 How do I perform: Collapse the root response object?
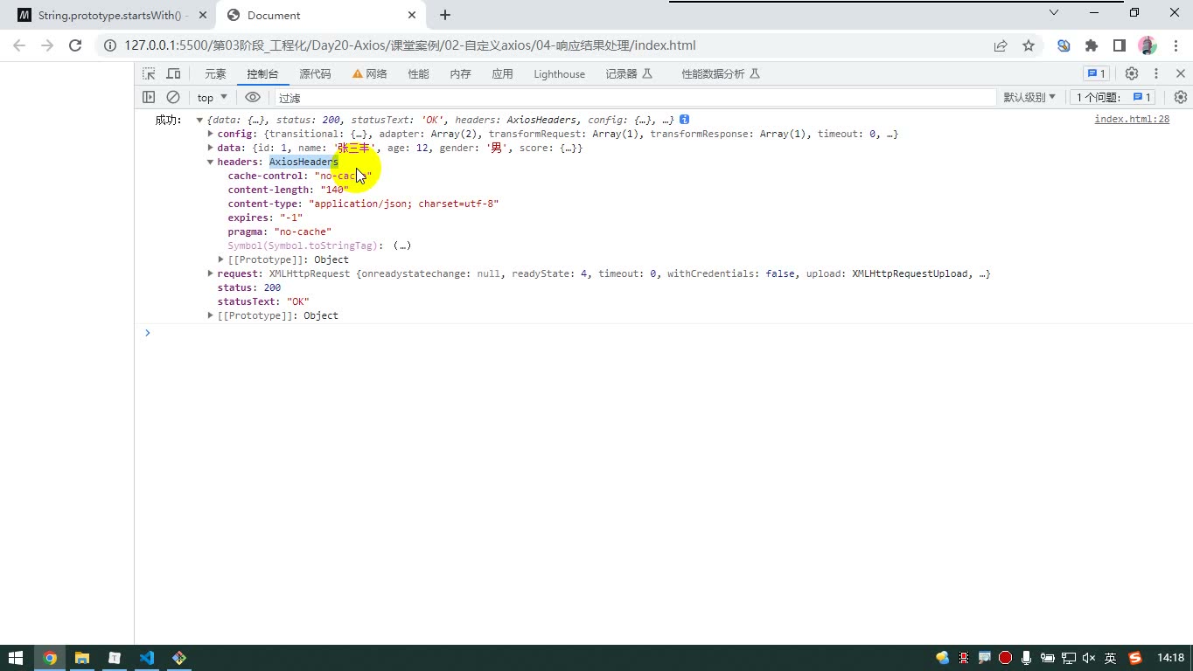[x=199, y=120]
